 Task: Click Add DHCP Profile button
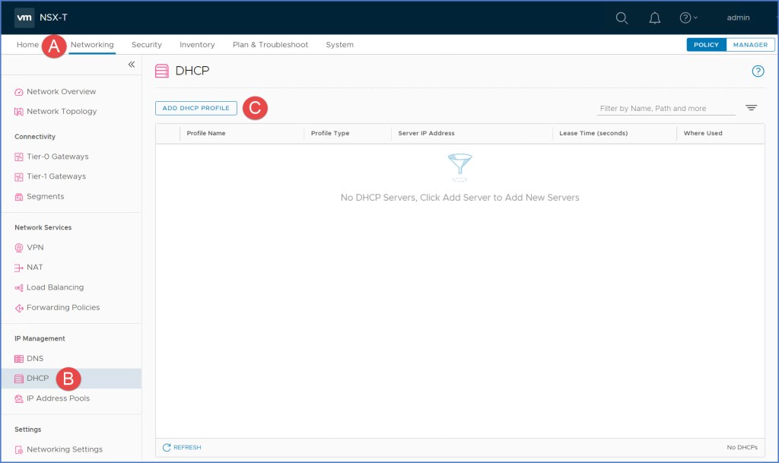(x=196, y=108)
